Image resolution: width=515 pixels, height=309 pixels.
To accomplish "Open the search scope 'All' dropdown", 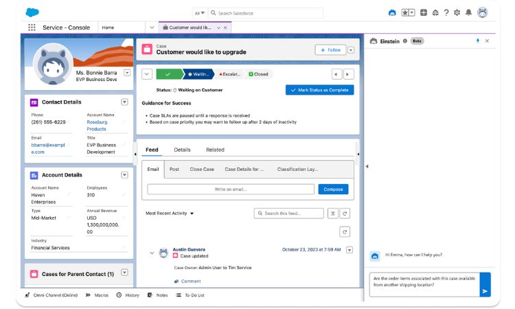I will coord(199,13).
